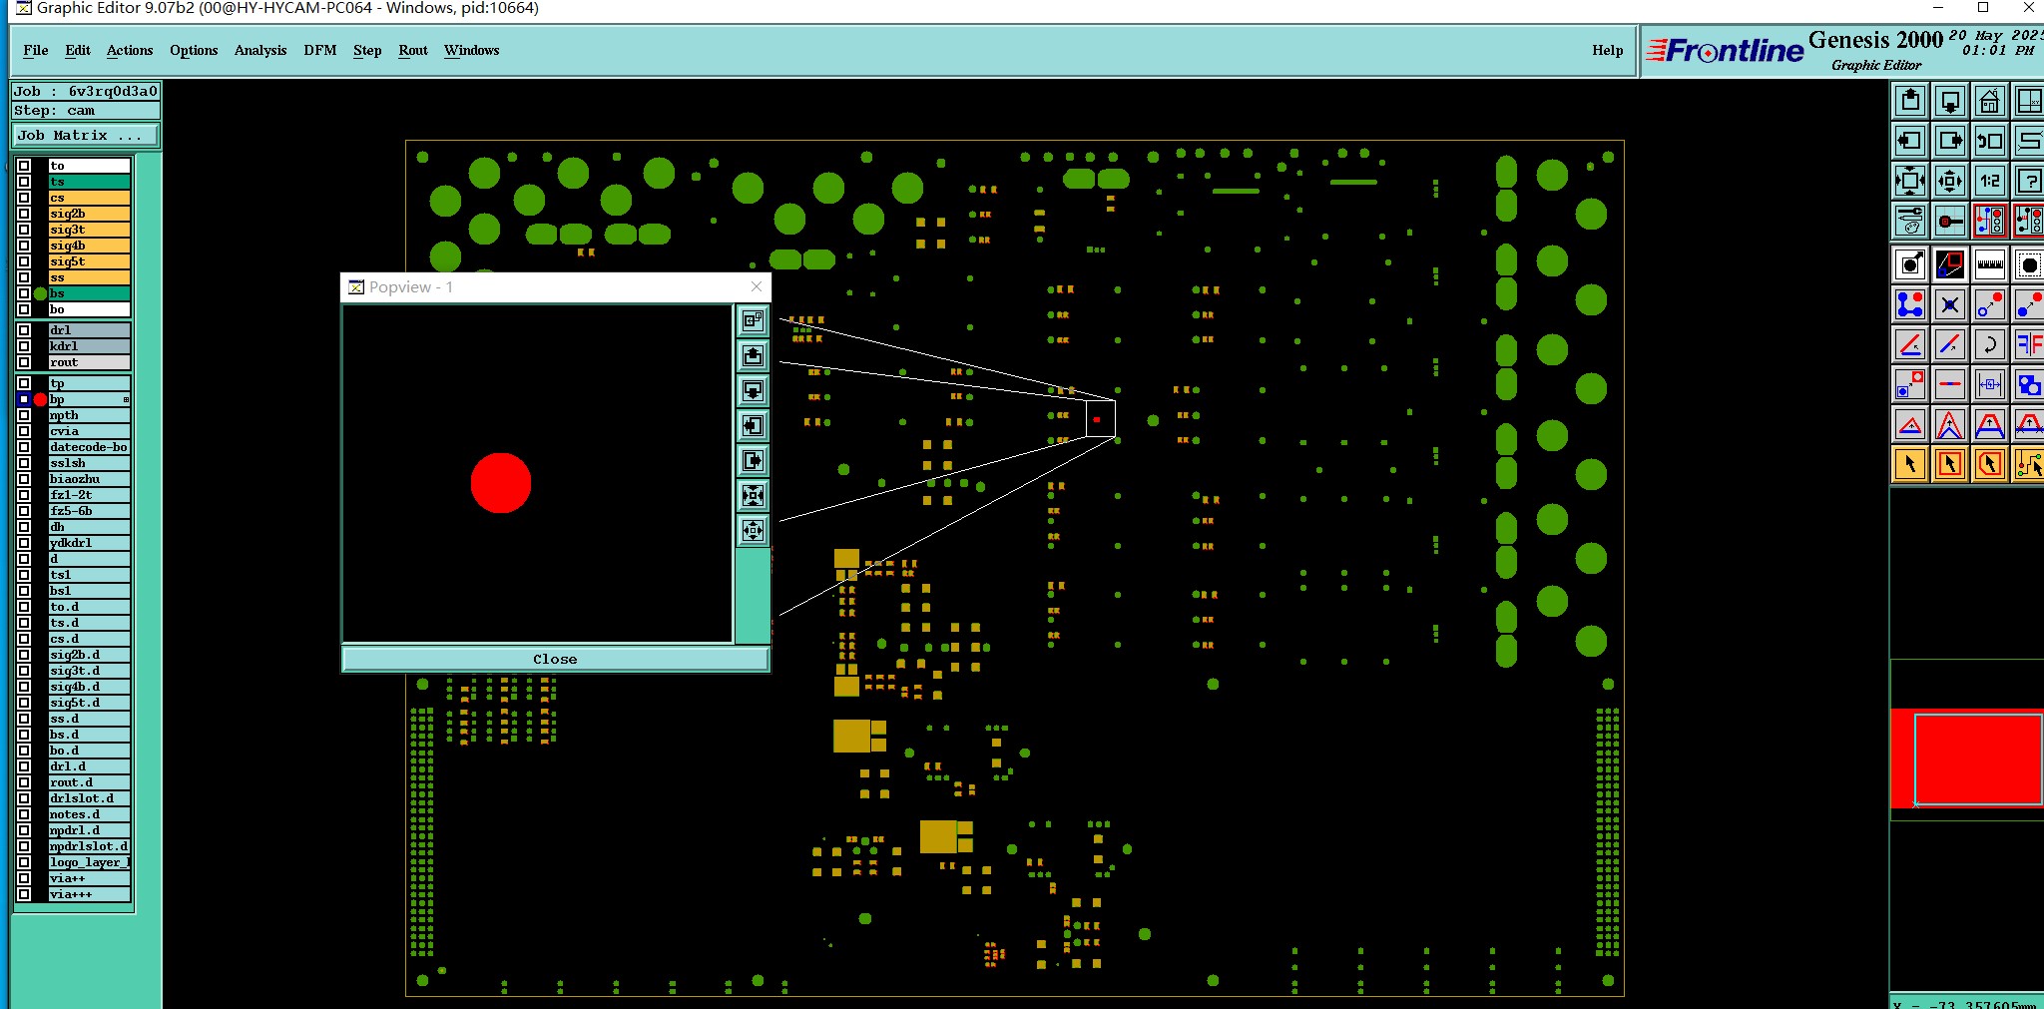
Task: Pan view right using toolbar arrow icon
Action: pos(1950,141)
